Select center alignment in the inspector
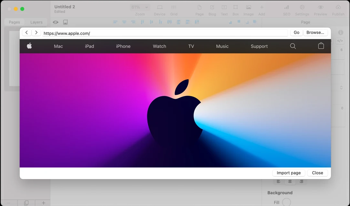Screen dimensions: 350x206 click(x=290, y=182)
